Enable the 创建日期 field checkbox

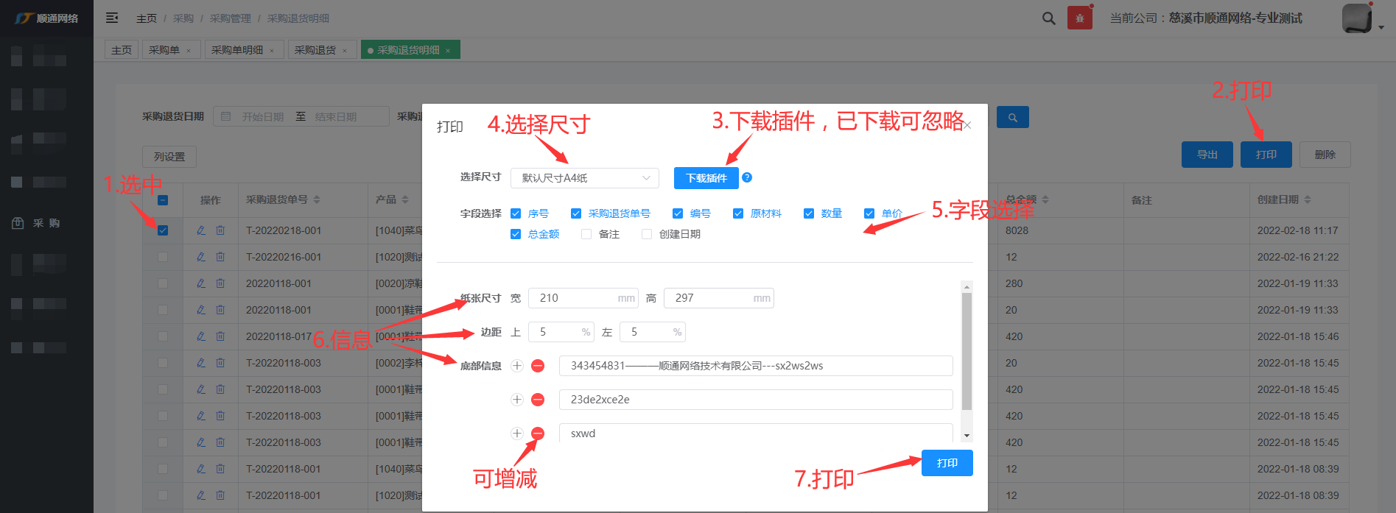[x=647, y=234]
